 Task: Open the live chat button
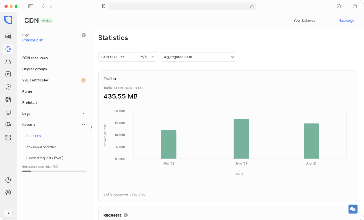[352, 209]
